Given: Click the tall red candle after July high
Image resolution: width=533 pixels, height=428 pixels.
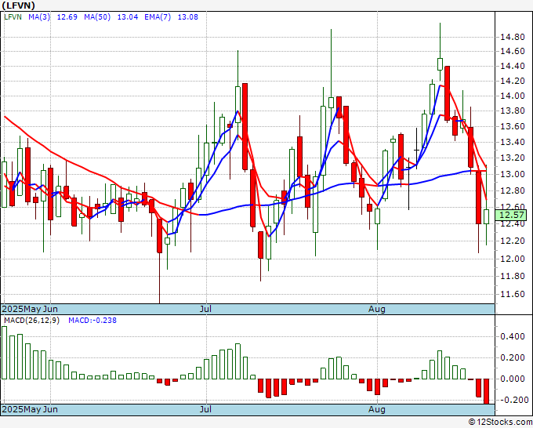Looking at the screenshot, I should 245,126.
